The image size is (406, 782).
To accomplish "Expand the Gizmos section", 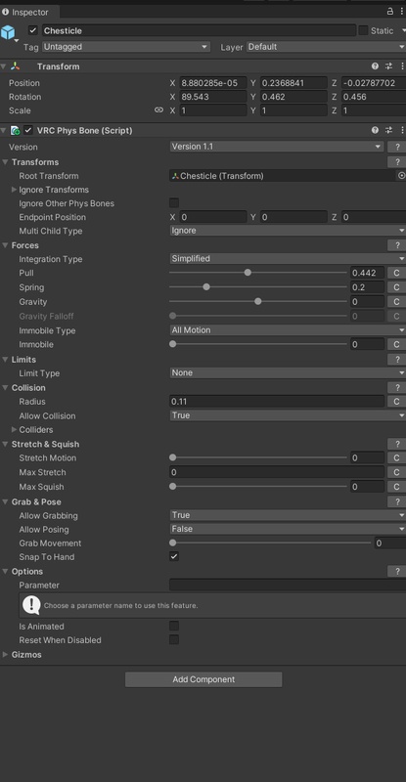I will coord(6,654).
